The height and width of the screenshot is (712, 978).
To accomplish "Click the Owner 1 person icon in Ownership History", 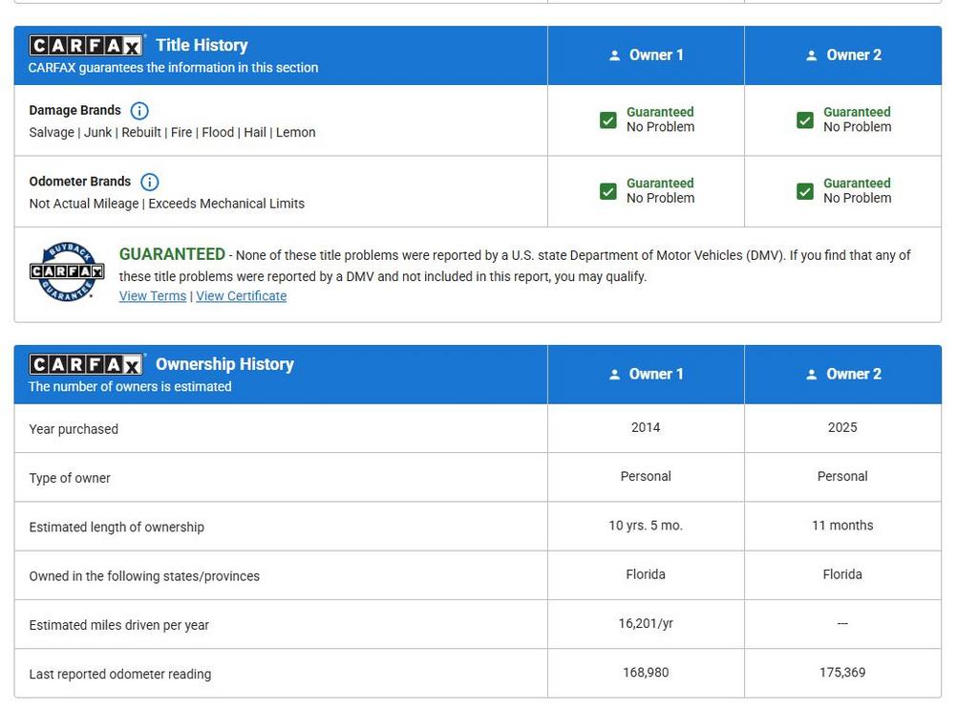I will (x=614, y=375).
